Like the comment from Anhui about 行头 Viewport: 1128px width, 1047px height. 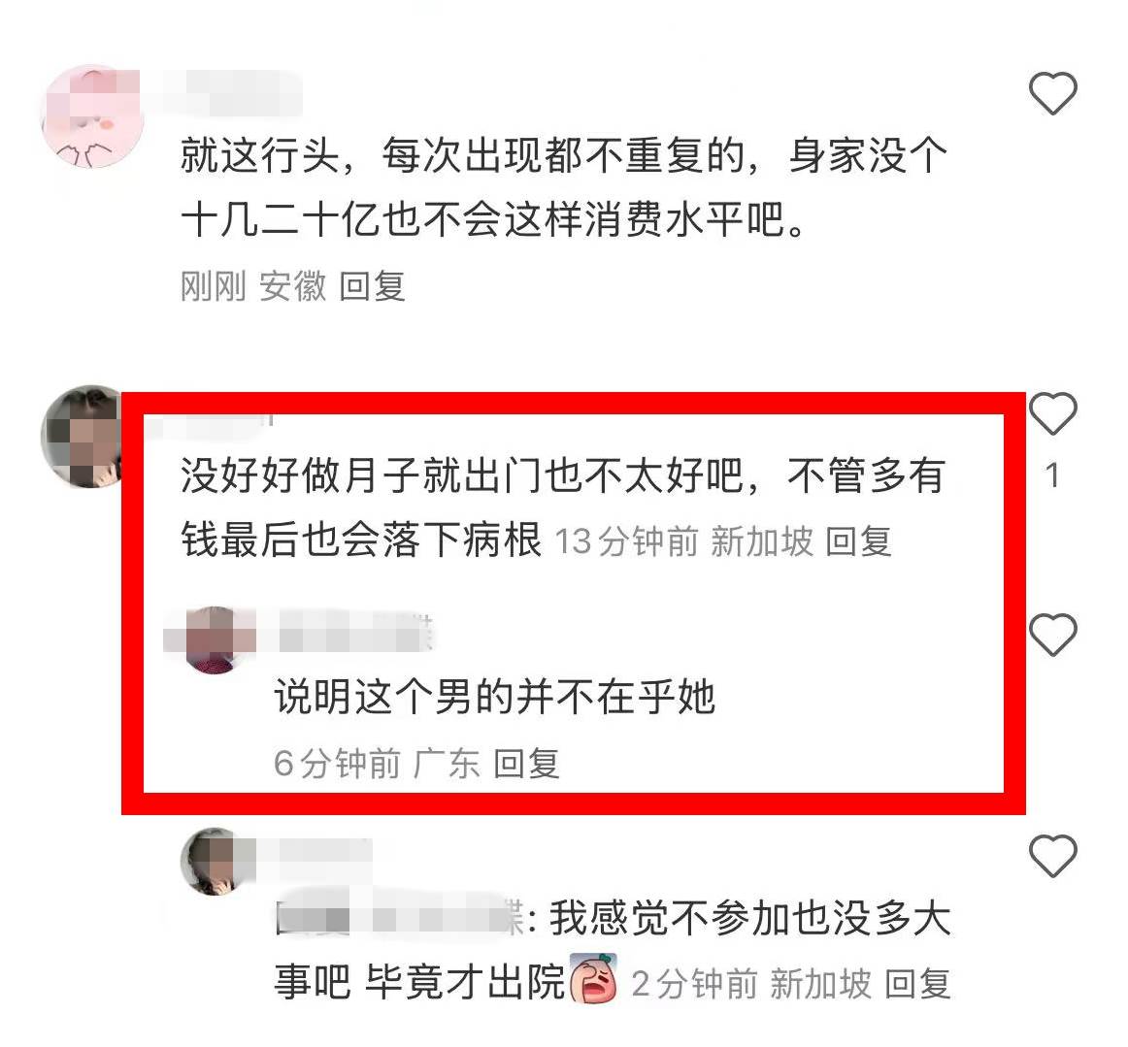click(x=1052, y=93)
